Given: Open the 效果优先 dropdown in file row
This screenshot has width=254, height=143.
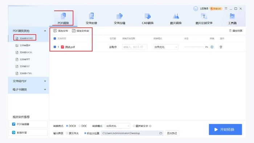Looking at the screenshot, I should (165, 47).
